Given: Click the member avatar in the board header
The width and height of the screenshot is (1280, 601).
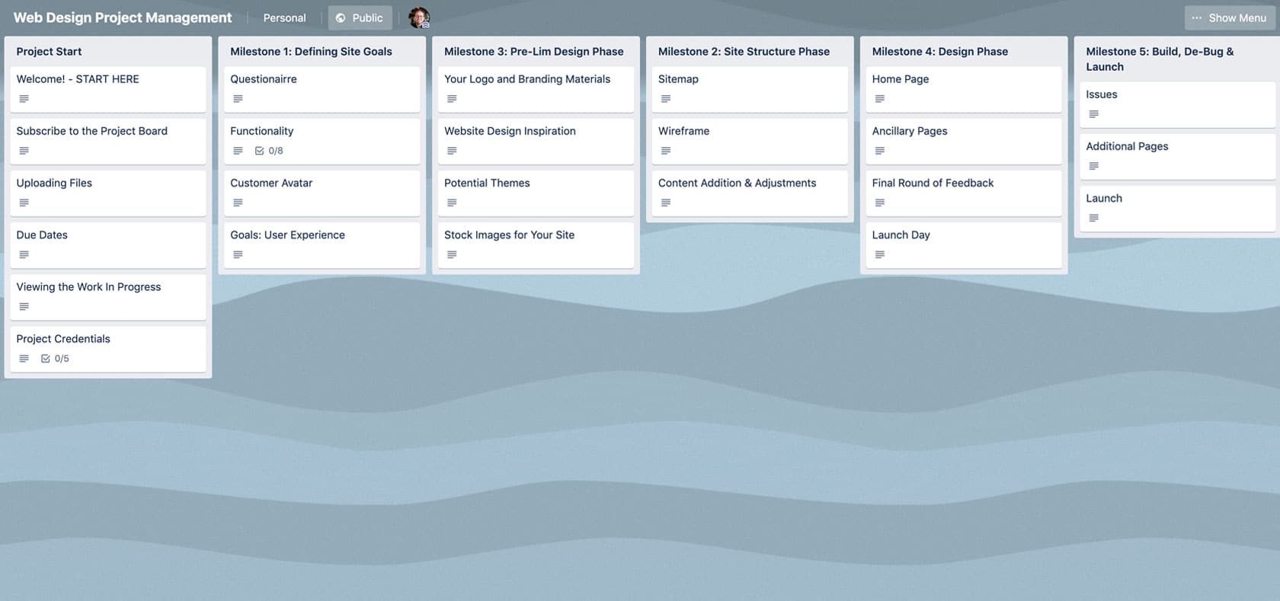Looking at the screenshot, I should [x=419, y=18].
